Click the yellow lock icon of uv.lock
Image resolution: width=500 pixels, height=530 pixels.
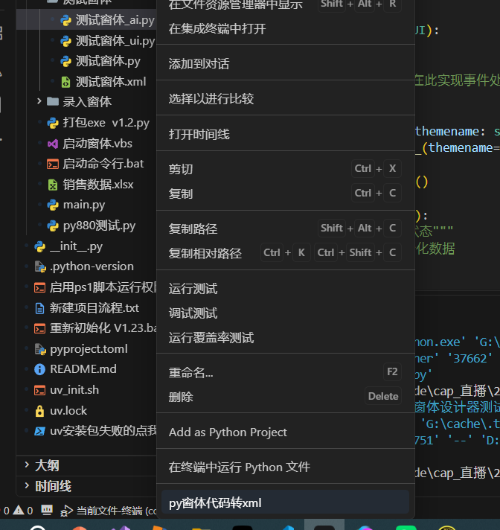click(x=40, y=411)
